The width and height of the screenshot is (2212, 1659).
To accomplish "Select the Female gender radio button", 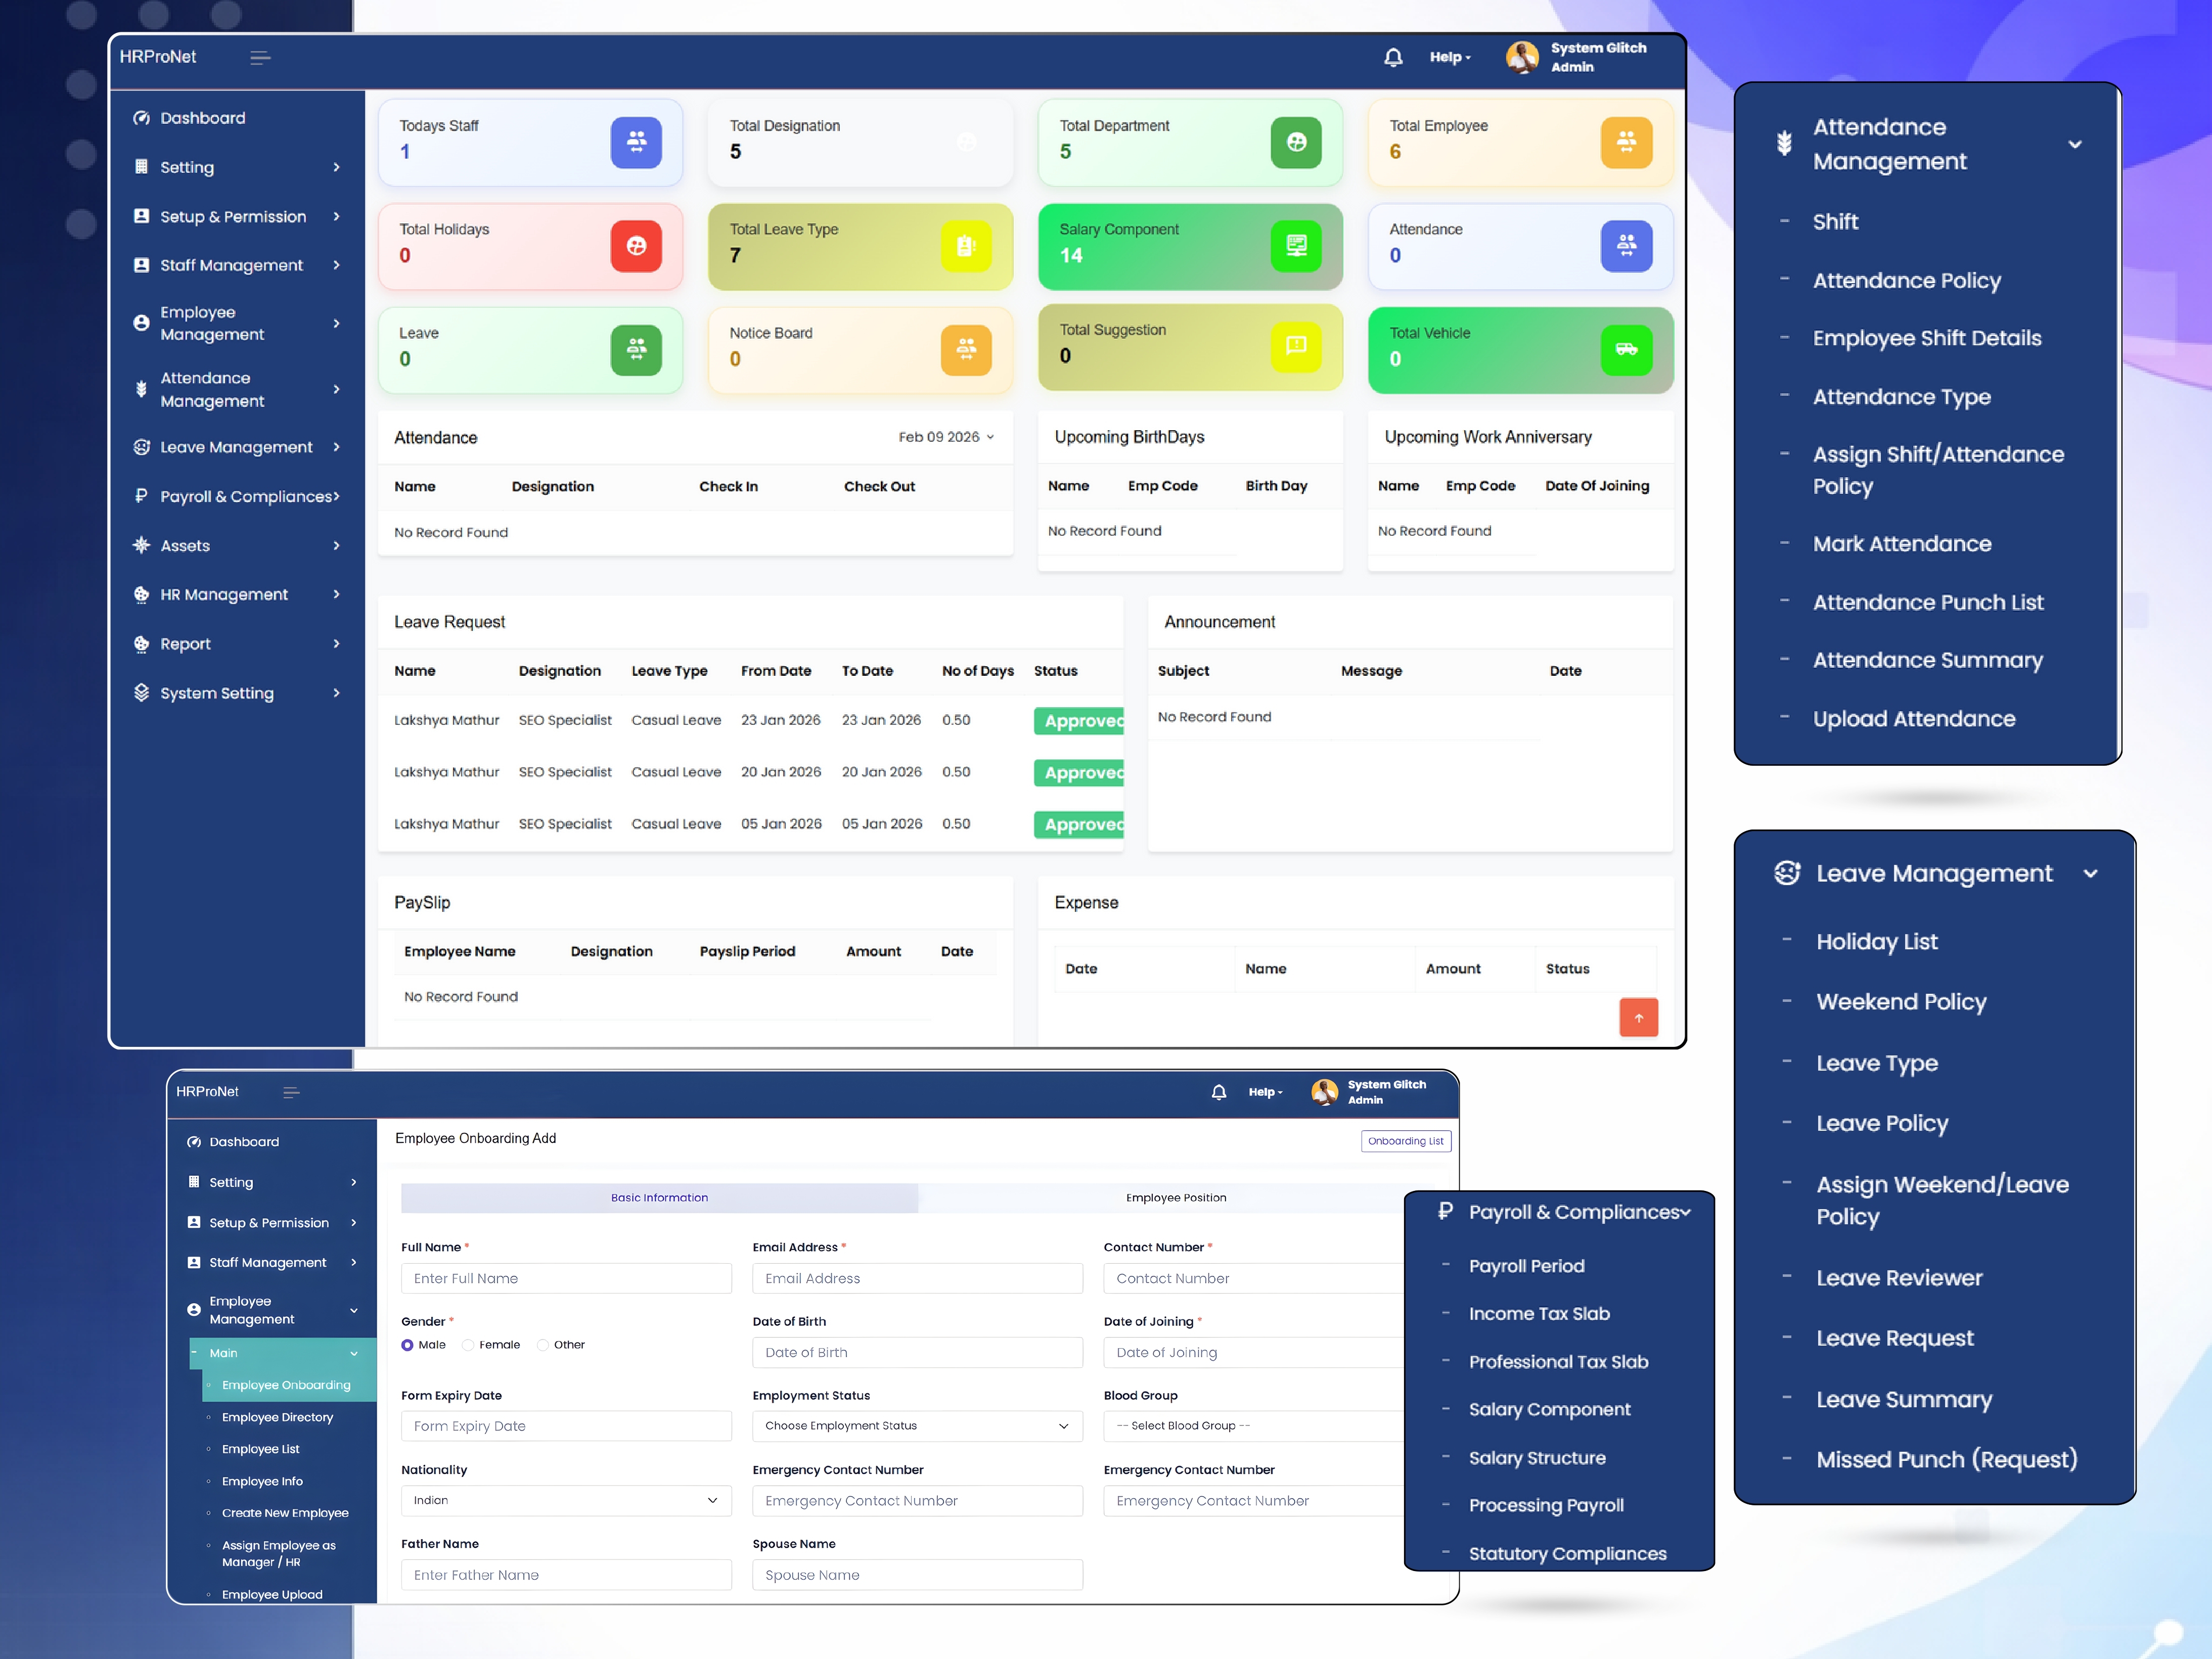I will point(468,1345).
